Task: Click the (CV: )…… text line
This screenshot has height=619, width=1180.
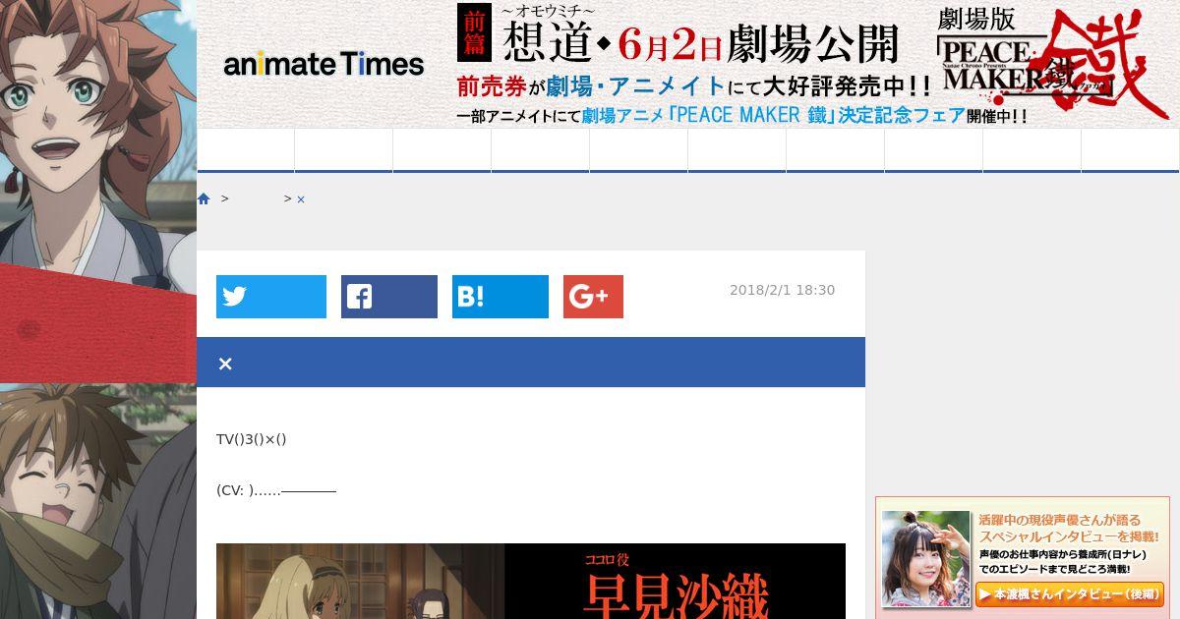Action: (276, 490)
